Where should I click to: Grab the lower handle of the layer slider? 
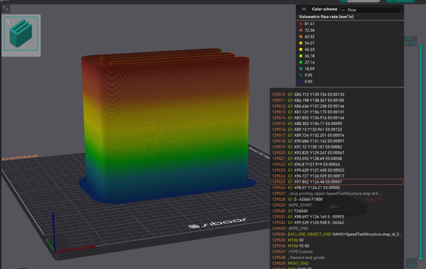pos(421,258)
